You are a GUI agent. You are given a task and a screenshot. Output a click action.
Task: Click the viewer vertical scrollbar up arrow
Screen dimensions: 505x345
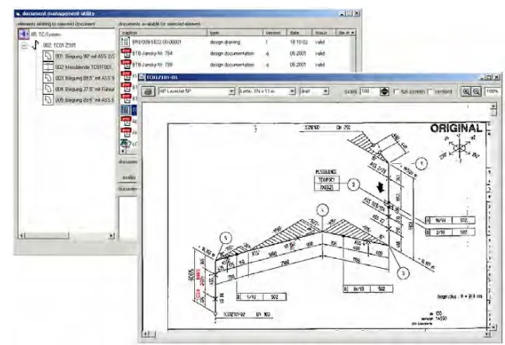[x=493, y=106]
